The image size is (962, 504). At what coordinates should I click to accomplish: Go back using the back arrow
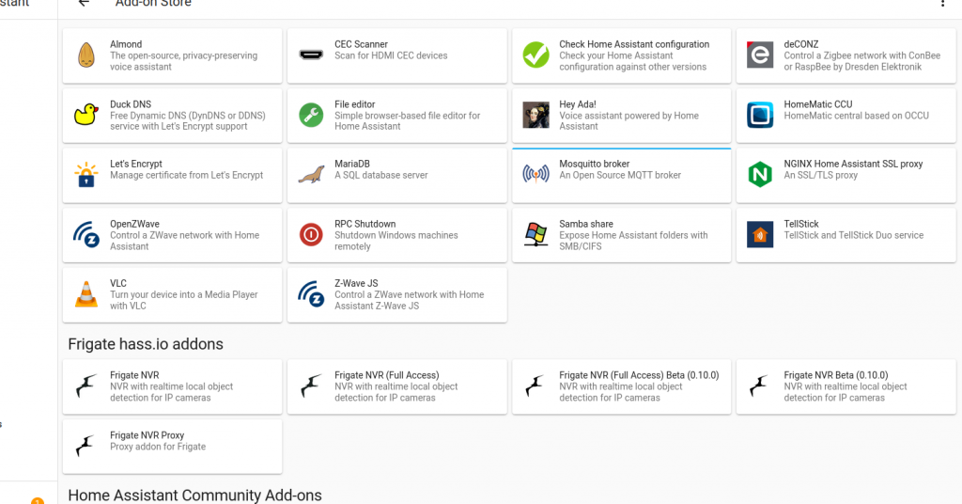point(84,3)
